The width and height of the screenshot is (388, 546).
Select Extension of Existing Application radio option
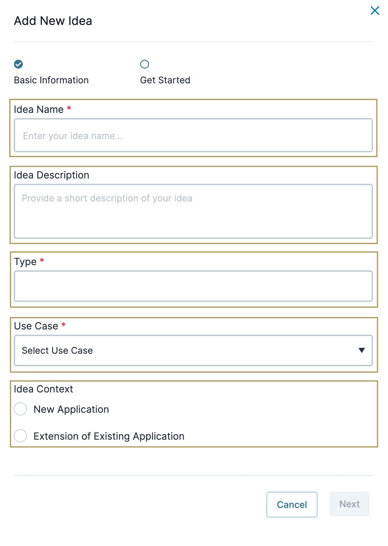click(20, 436)
